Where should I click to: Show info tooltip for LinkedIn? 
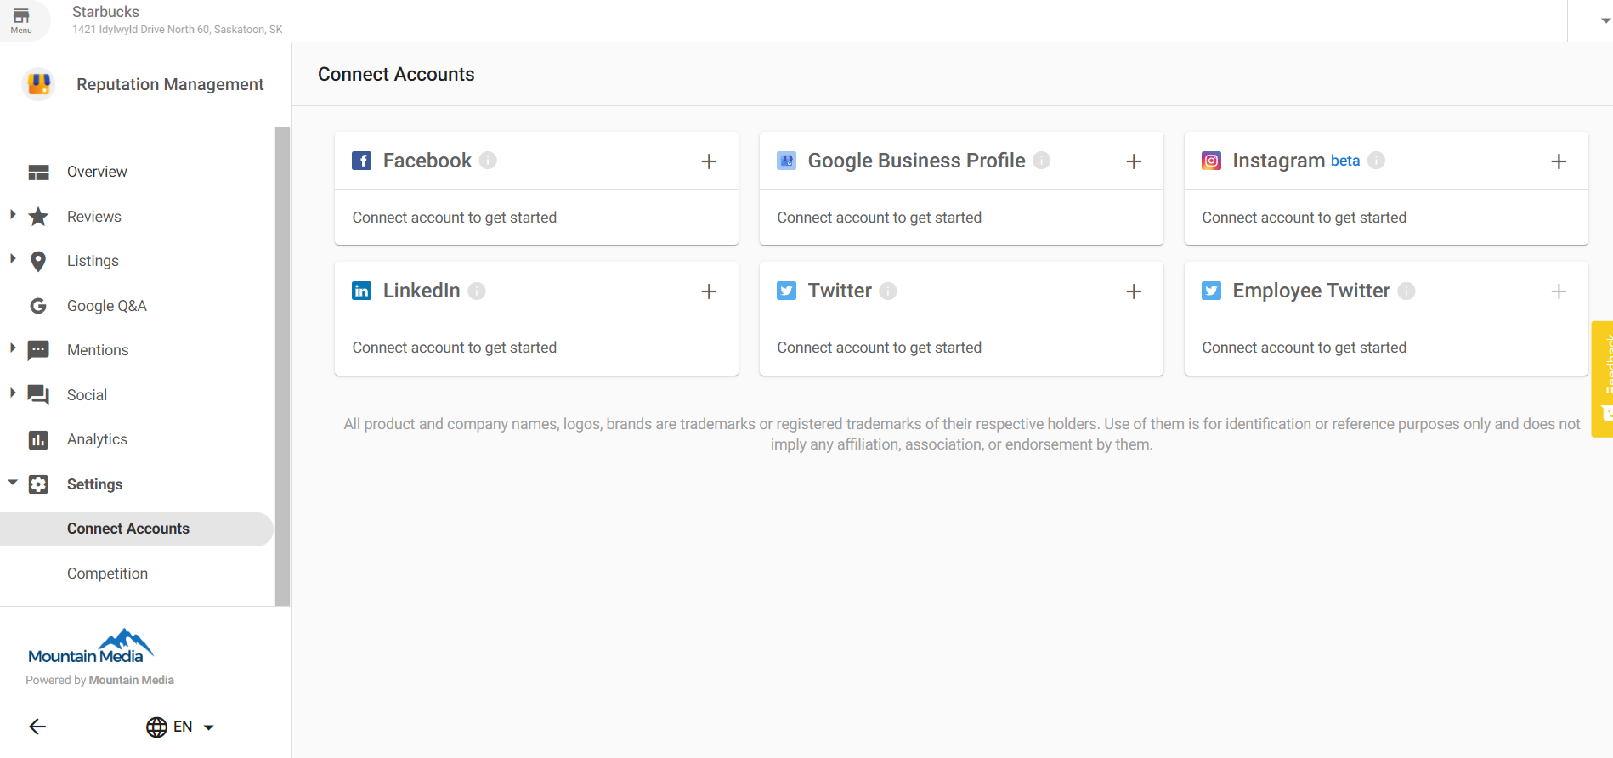coord(477,291)
